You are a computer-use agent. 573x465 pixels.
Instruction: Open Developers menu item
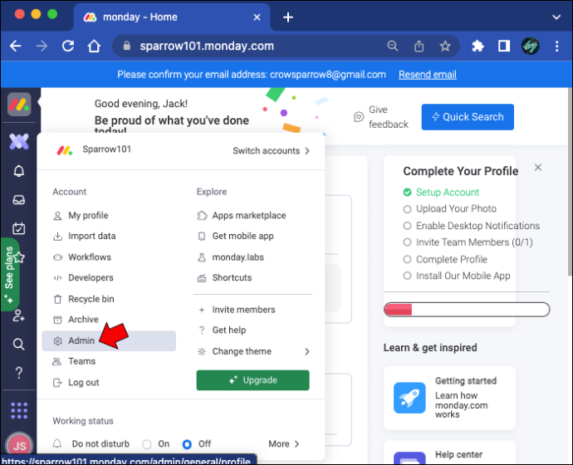tap(109, 277)
